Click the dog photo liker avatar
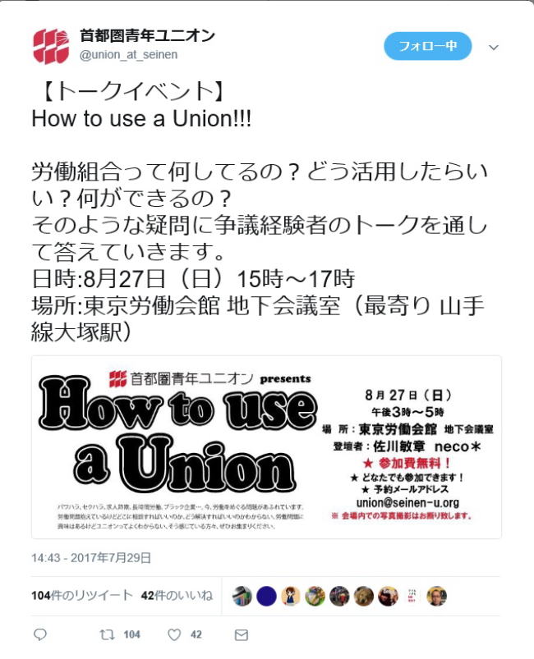This screenshot has width=534, height=659. 364,596
